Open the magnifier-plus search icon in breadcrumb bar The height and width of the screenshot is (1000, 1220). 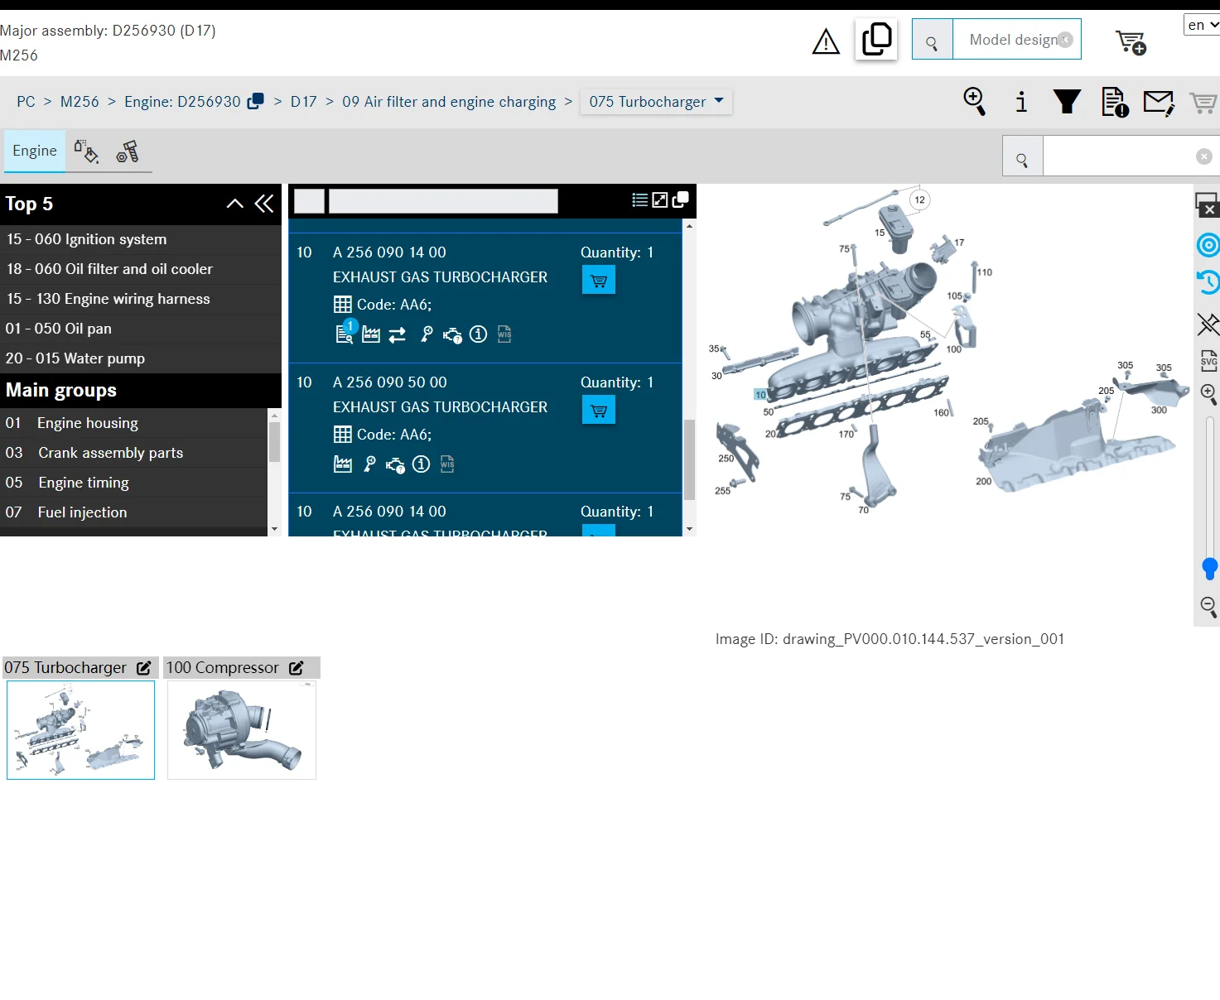(975, 102)
